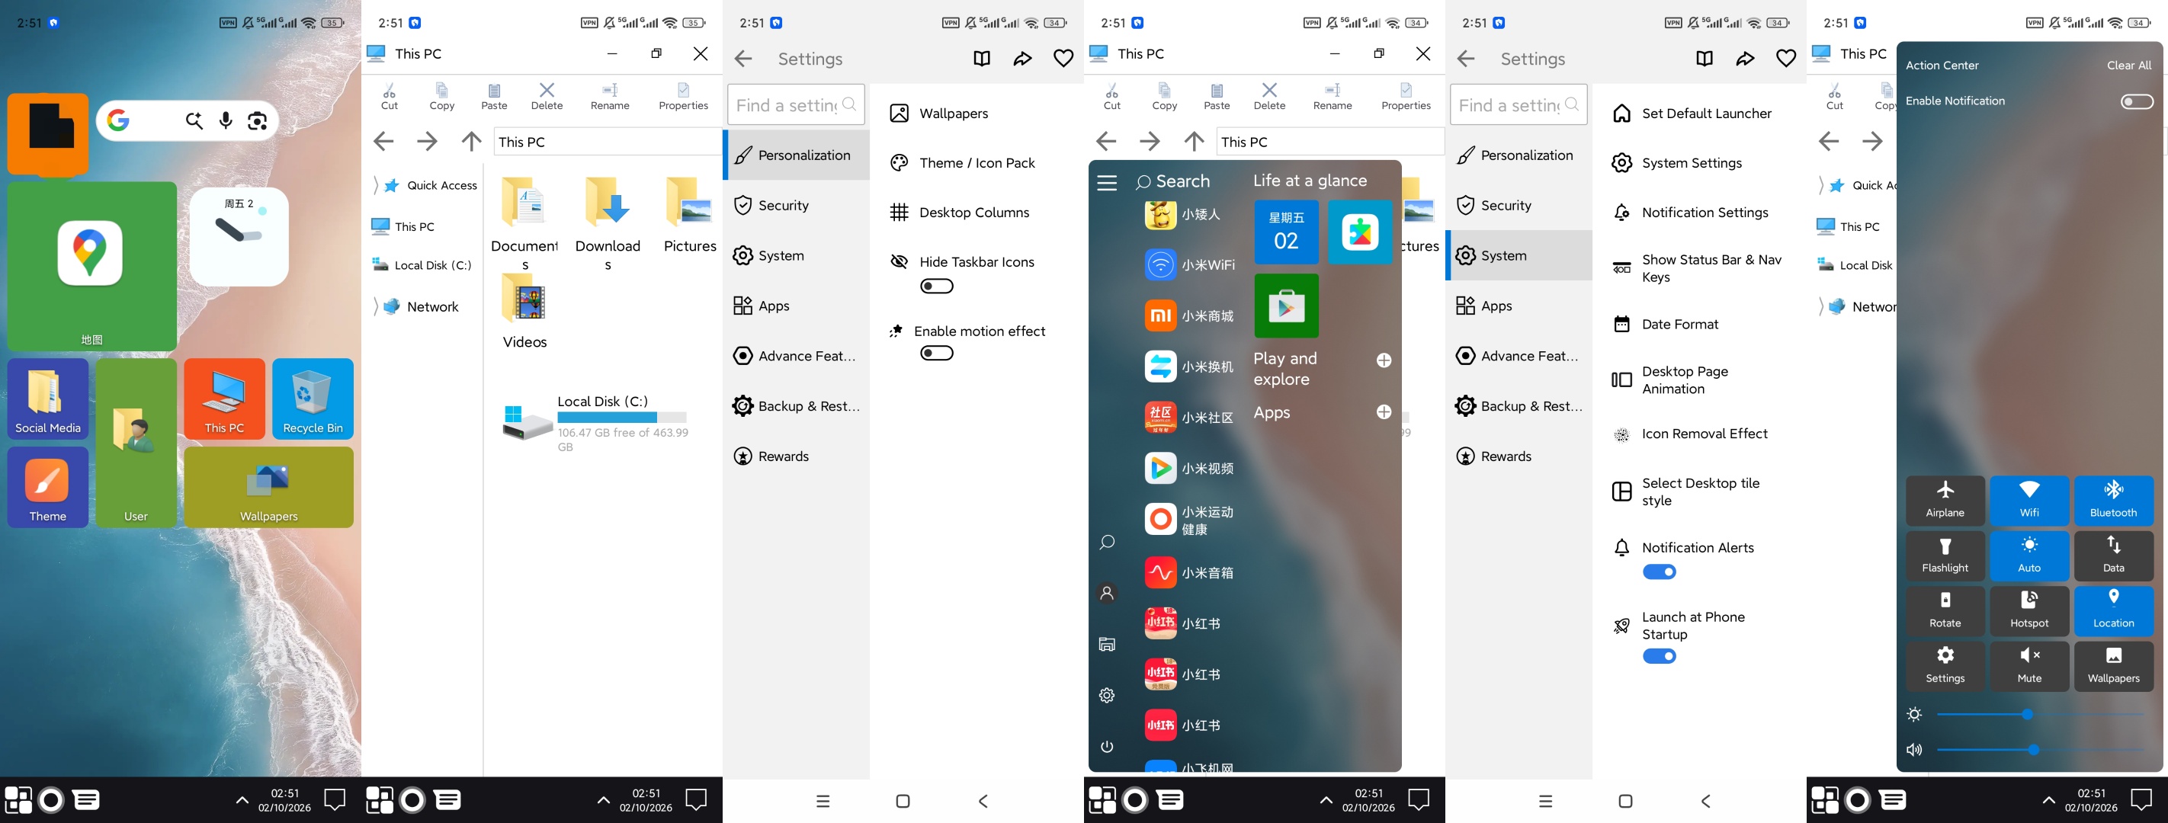Open the start menu hamburger icon
This screenshot has width=2168, height=823.
pos(1107,183)
